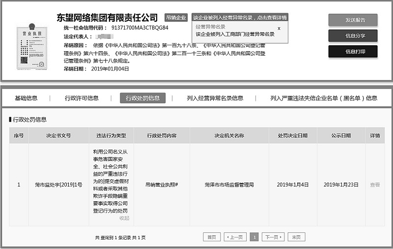Select page 1 in pagination

click(254, 237)
